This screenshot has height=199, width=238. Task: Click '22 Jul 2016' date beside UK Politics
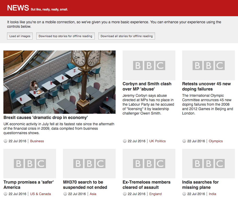coord(136,141)
